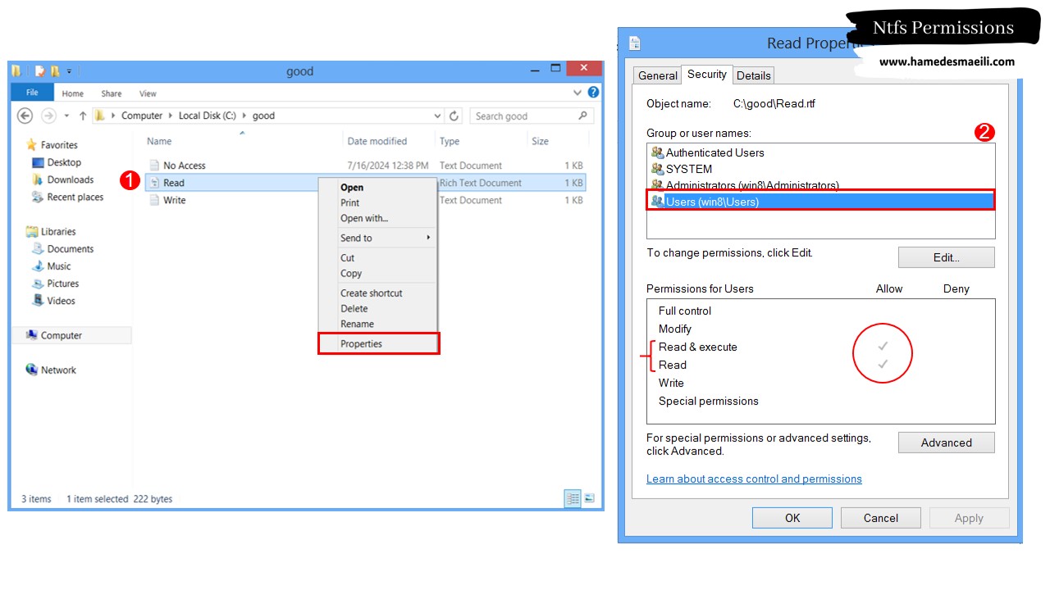Screen dimensions: 1050x590
Task: Expand the Send to submenu
Action: pos(428,238)
